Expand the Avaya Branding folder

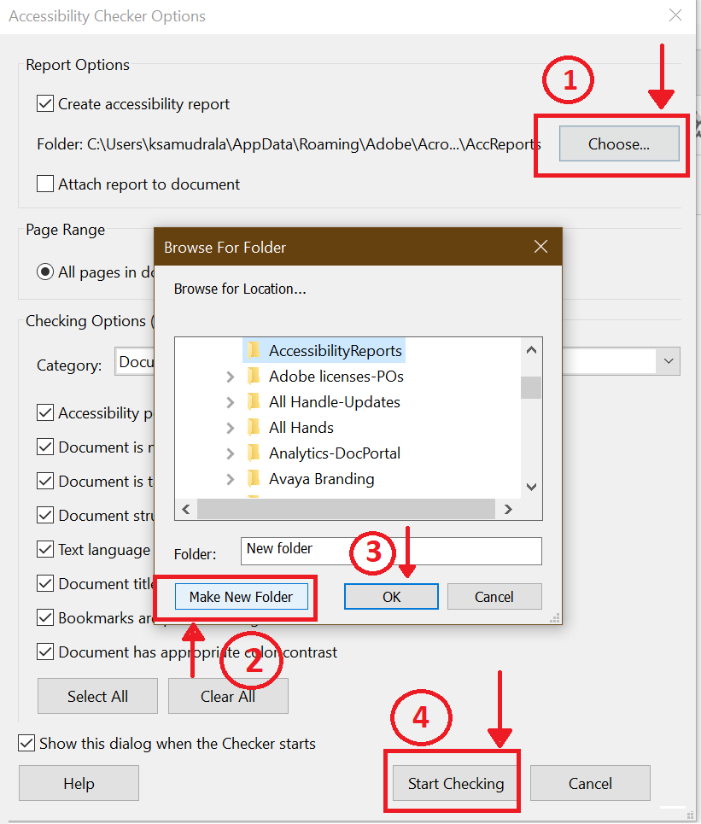pos(231,479)
